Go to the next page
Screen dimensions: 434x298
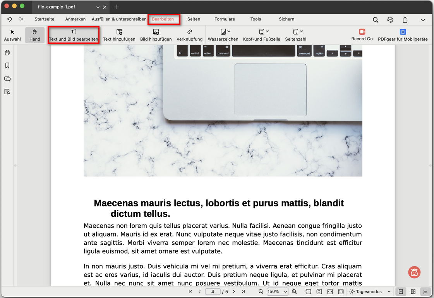(233, 292)
